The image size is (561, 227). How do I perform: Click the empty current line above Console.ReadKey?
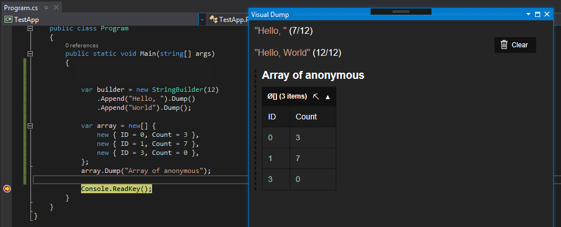click(x=140, y=180)
